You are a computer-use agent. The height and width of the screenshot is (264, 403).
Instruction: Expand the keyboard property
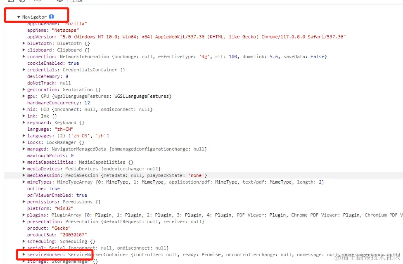click(x=24, y=123)
